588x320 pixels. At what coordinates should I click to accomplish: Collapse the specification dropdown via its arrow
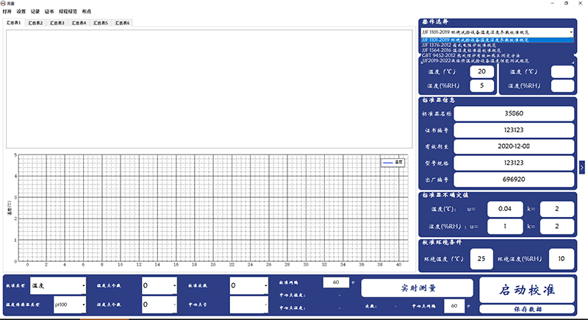(571, 32)
